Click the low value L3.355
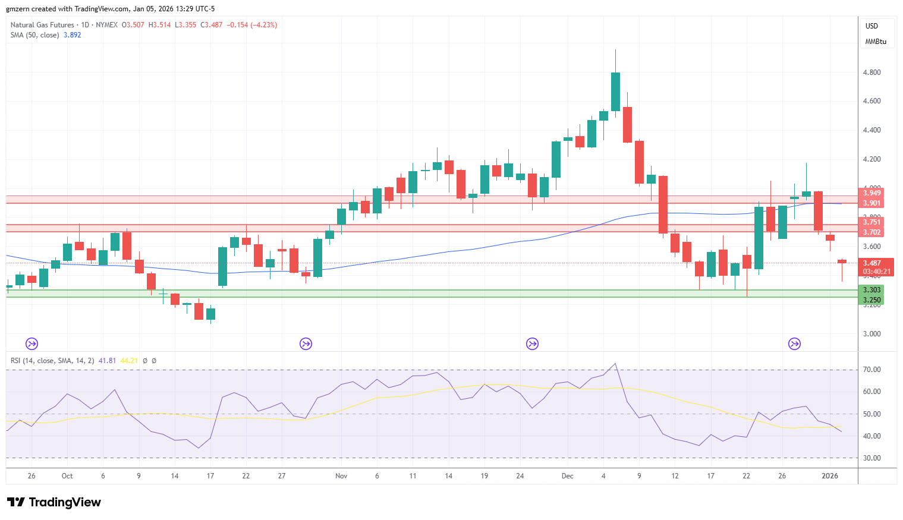The width and height of the screenshot is (903, 520). point(185,25)
